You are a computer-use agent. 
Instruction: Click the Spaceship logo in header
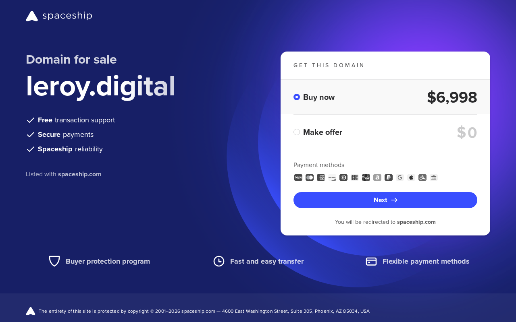(59, 16)
